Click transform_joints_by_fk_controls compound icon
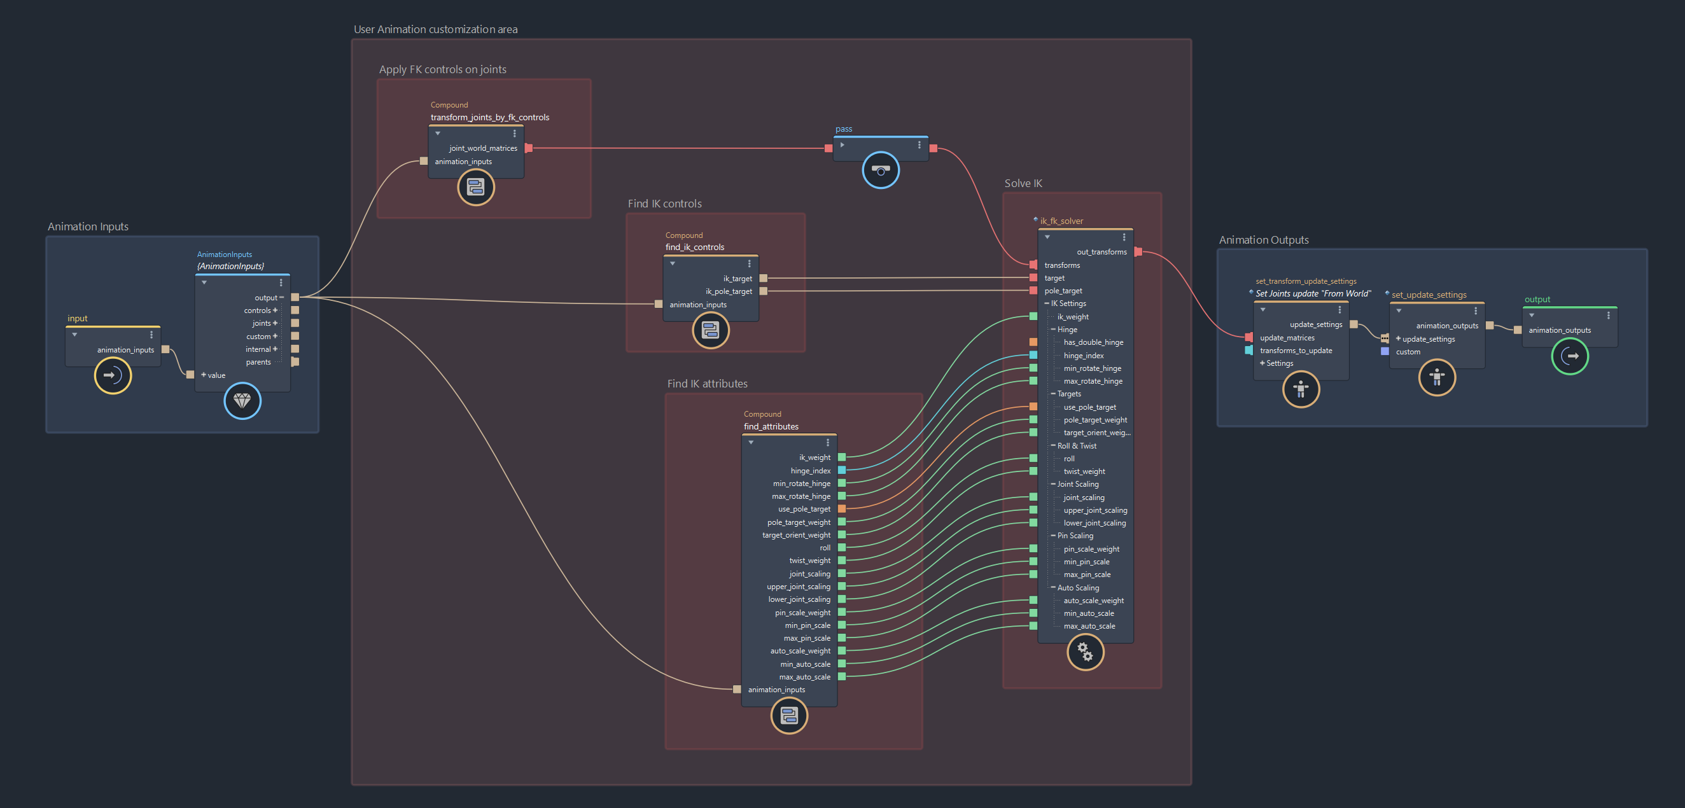The width and height of the screenshot is (1685, 808). click(x=475, y=187)
